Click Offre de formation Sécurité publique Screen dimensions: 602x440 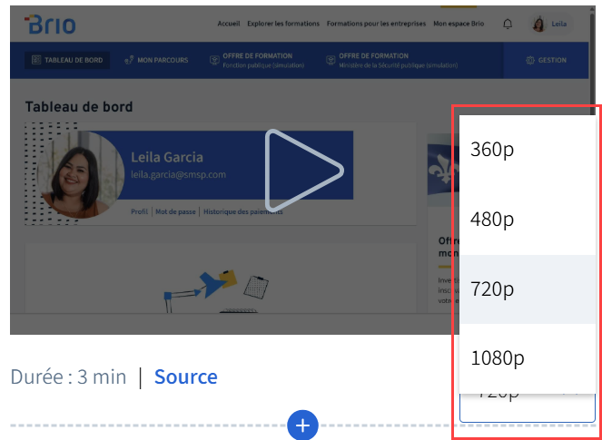tap(385, 61)
